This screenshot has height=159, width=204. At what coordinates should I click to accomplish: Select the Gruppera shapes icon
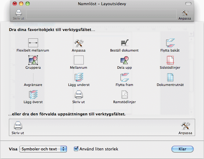tap(33, 60)
